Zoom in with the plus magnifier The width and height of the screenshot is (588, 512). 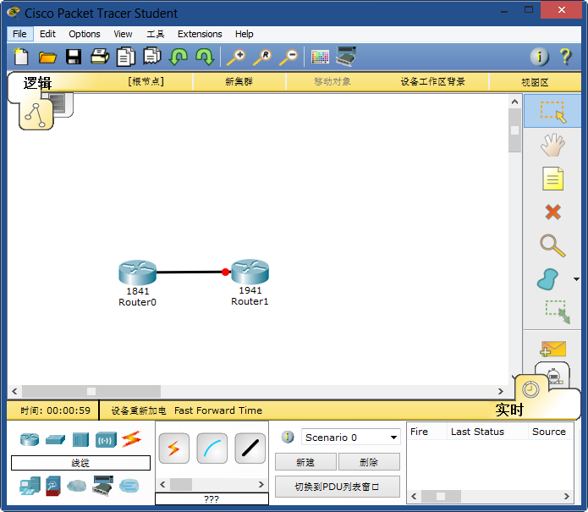point(236,57)
